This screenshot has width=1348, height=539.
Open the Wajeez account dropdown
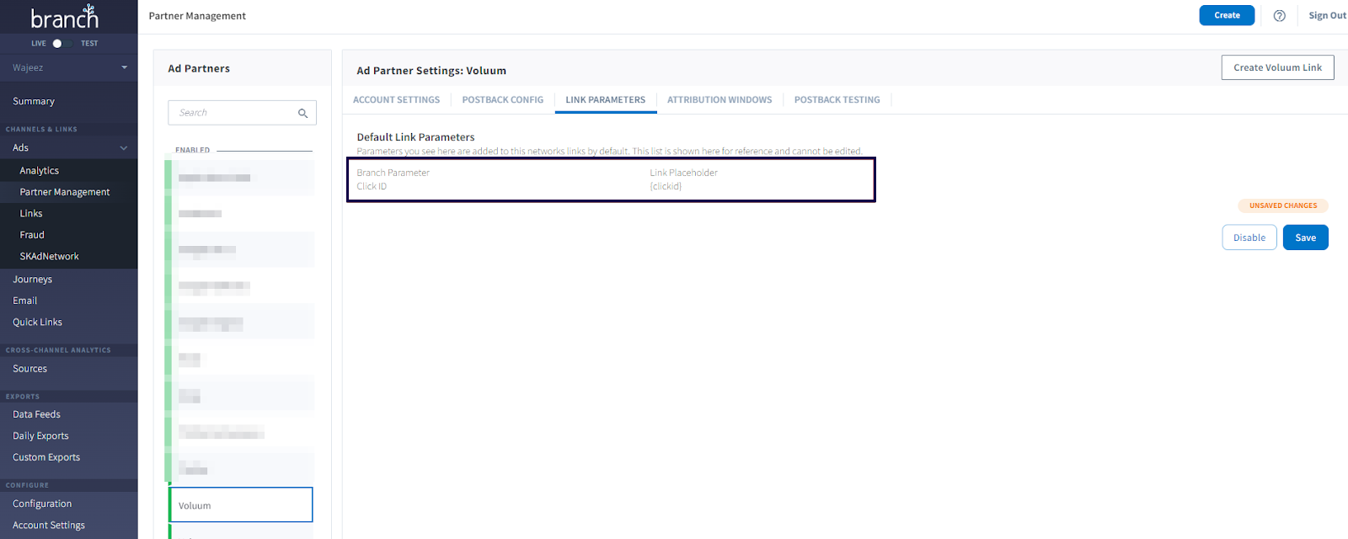tap(124, 67)
